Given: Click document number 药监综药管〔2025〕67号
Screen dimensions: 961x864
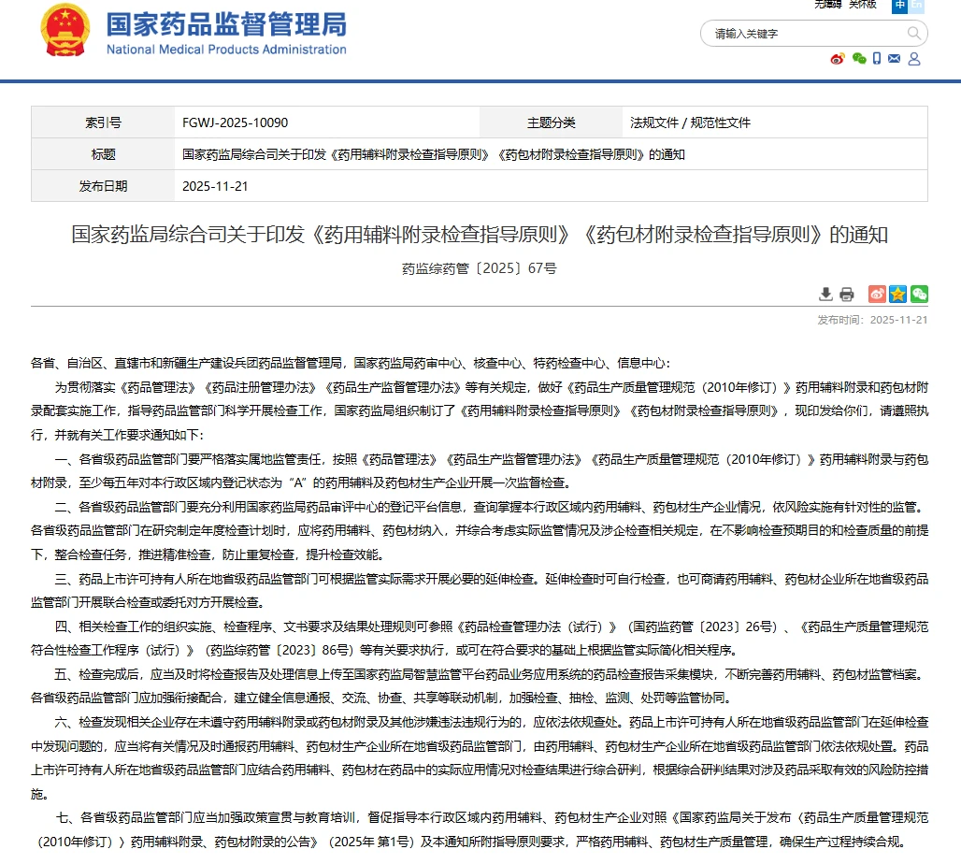Looking at the screenshot, I should [480, 268].
